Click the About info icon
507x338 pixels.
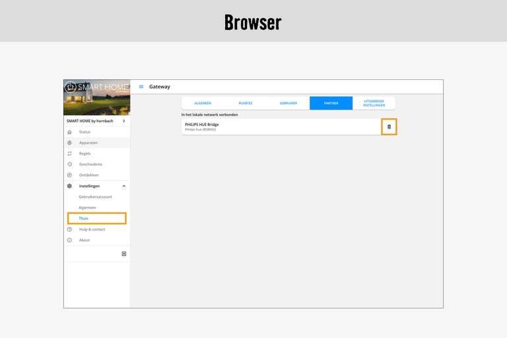tap(69, 240)
